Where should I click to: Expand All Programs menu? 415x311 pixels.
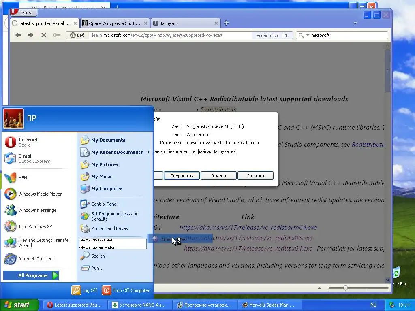click(x=31, y=275)
